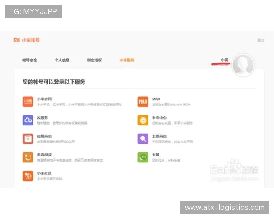
Task: Click the description under 小米社区
Action: point(50,179)
